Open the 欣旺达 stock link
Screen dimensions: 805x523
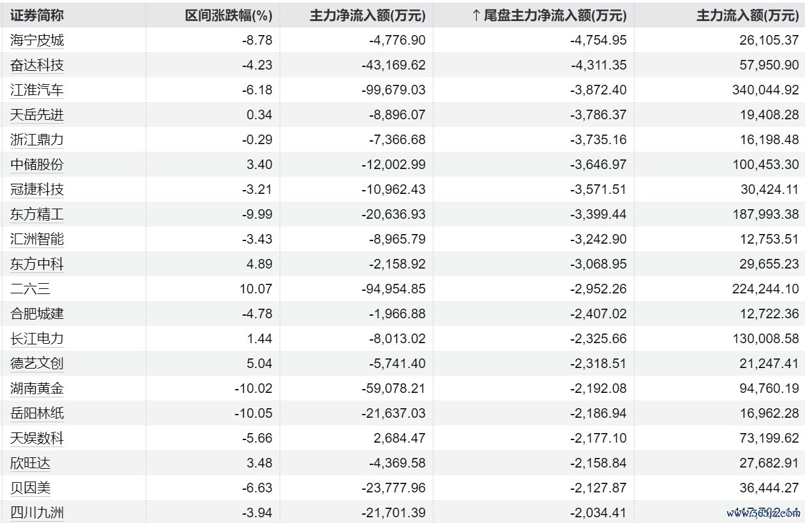point(31,463)
